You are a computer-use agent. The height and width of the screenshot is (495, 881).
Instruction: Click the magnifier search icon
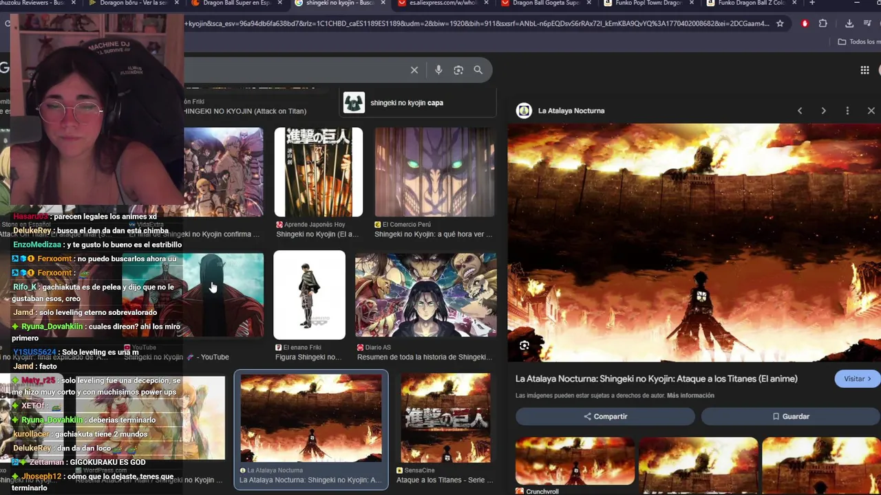[x=478, y=70]
